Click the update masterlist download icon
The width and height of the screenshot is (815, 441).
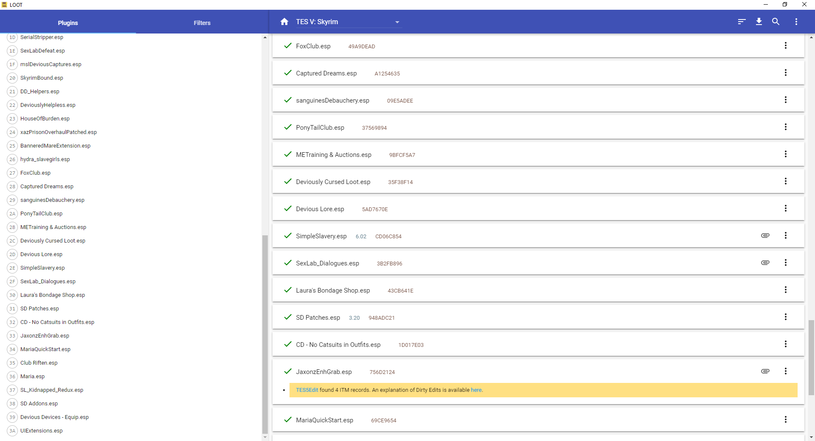tap(759, 22)
